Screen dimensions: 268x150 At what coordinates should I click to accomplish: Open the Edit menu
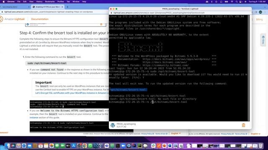tap(25, 2)
